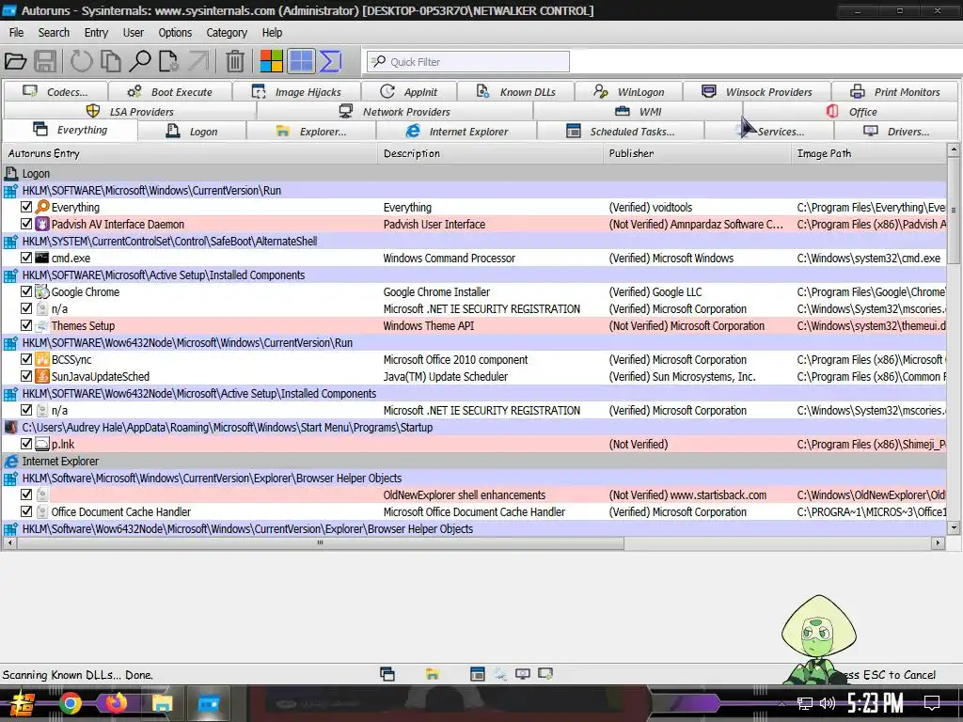Switch to the Known DLLs tab
963x722 pixels.
click(516, 92)
